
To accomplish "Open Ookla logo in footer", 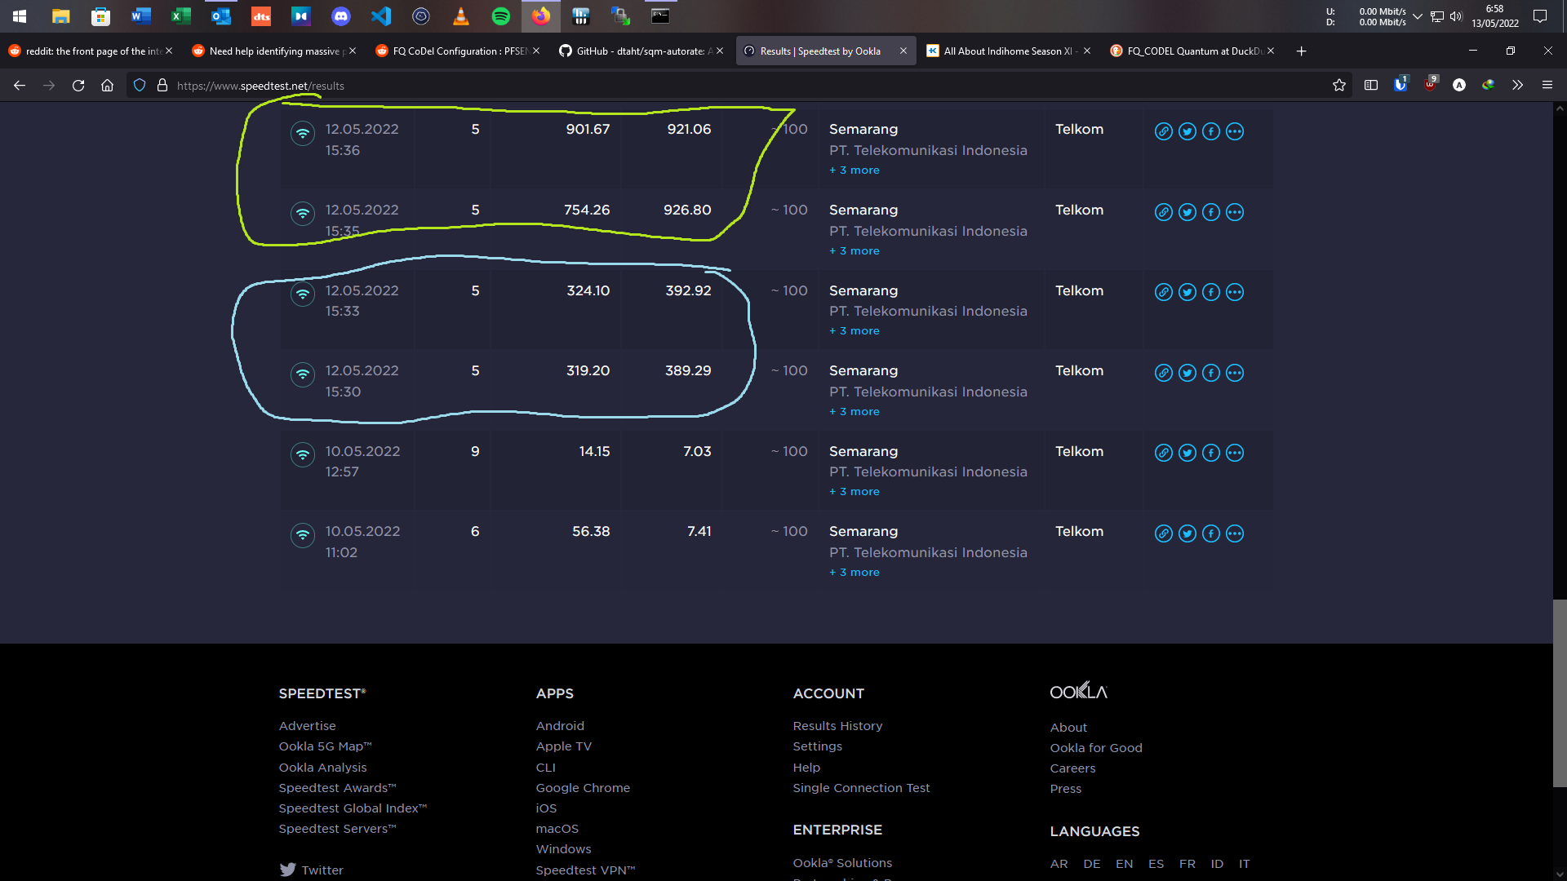I will (x=1078, y=691).
